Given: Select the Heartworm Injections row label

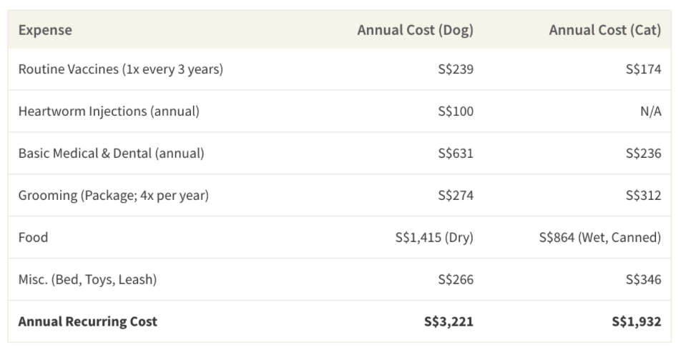Looking at the screenshot, I should 109,111.
